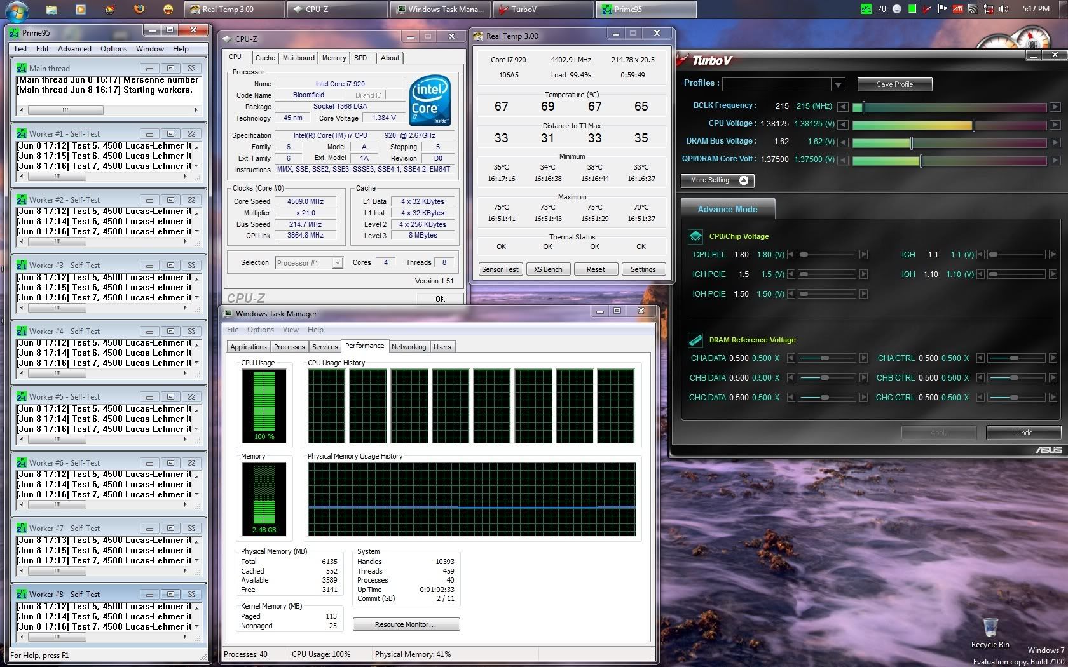This screenshot has height=667, width=1068.
Task: Click the QPI/DRAM Core Volt slider
Action: tap(950, 160)
